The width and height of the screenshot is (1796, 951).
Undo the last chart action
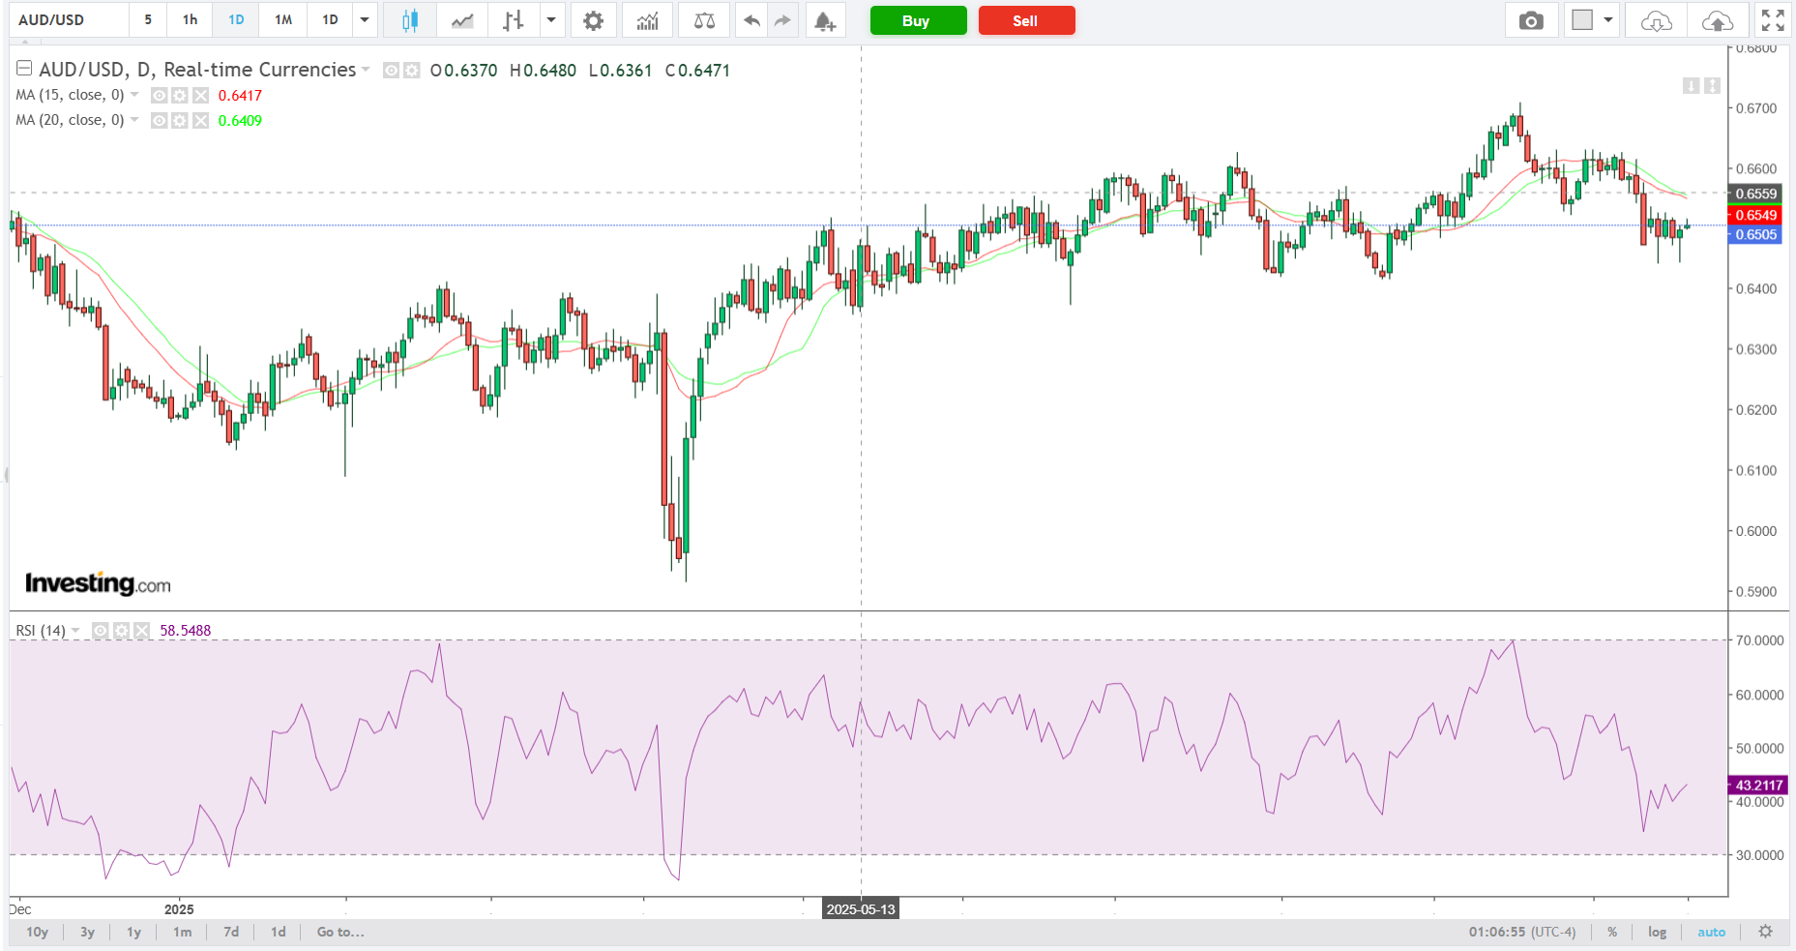click(x=751, y=20)
